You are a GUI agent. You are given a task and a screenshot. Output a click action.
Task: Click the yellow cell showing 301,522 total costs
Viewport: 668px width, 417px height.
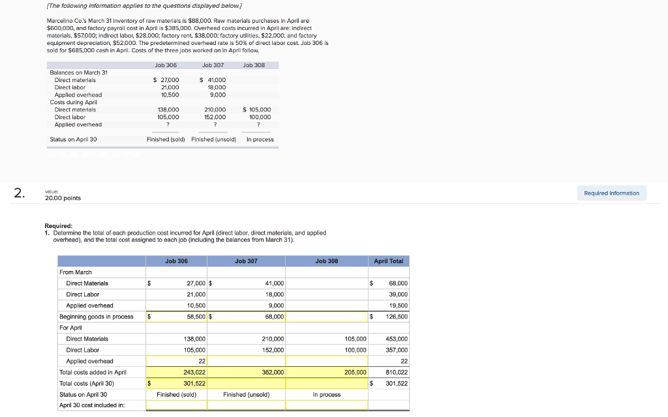(x=176, y=383)
